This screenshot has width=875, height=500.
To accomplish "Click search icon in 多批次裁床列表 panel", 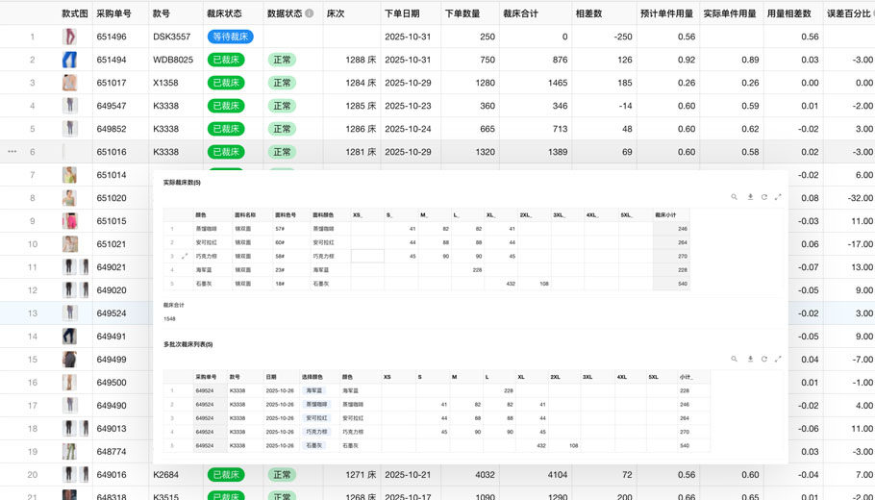I will pyautogui.click(x=735, y=359).
